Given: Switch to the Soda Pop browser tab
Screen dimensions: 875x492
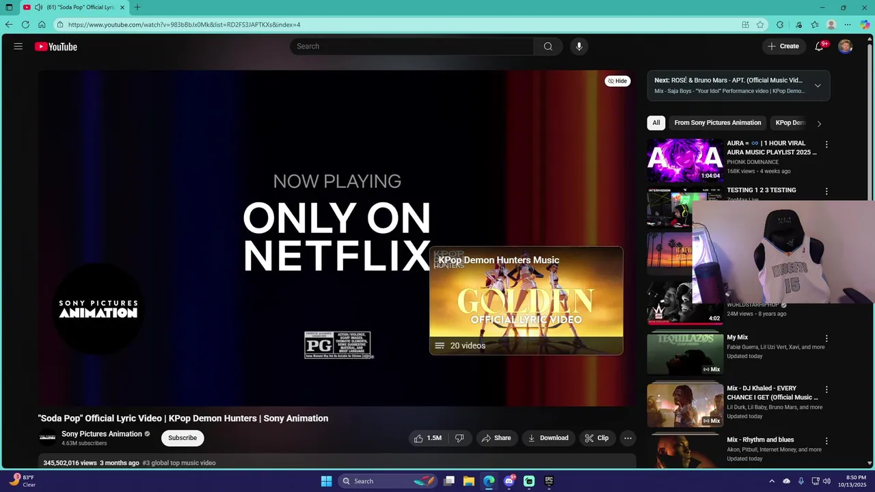Looking at the screenshot, I should (74, 8).
